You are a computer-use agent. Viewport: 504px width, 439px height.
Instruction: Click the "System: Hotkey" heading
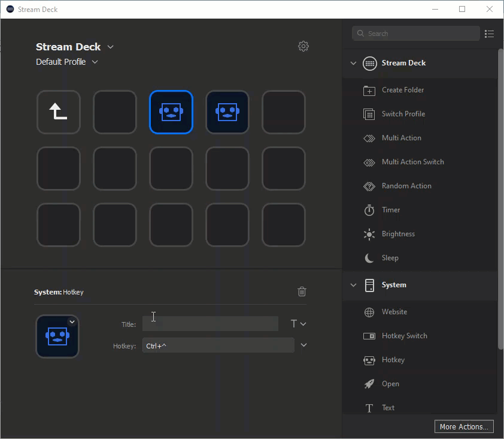[x=59, y=292]
